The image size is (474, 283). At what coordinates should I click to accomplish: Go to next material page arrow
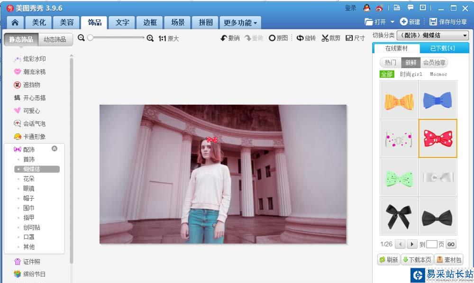coord(412,244)
